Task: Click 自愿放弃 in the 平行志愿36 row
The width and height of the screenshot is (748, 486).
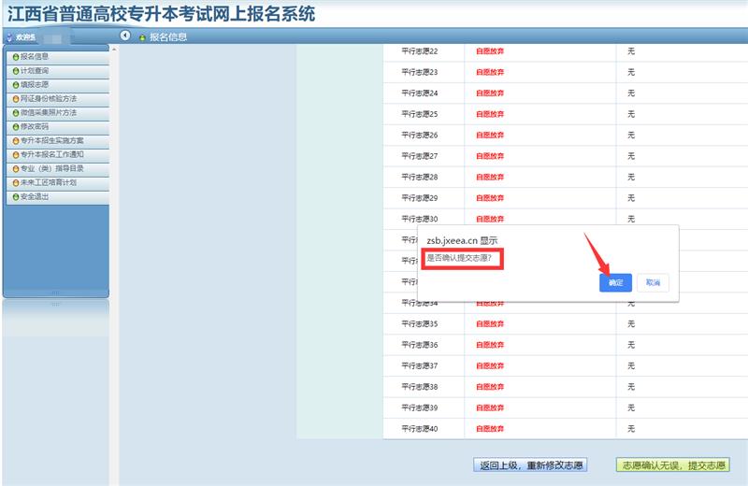Action: (x=490, y=345)
